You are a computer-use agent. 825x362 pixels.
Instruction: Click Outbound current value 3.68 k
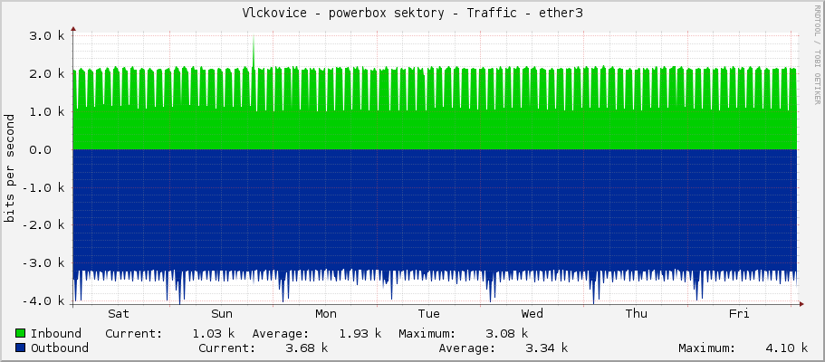point(306,348)
